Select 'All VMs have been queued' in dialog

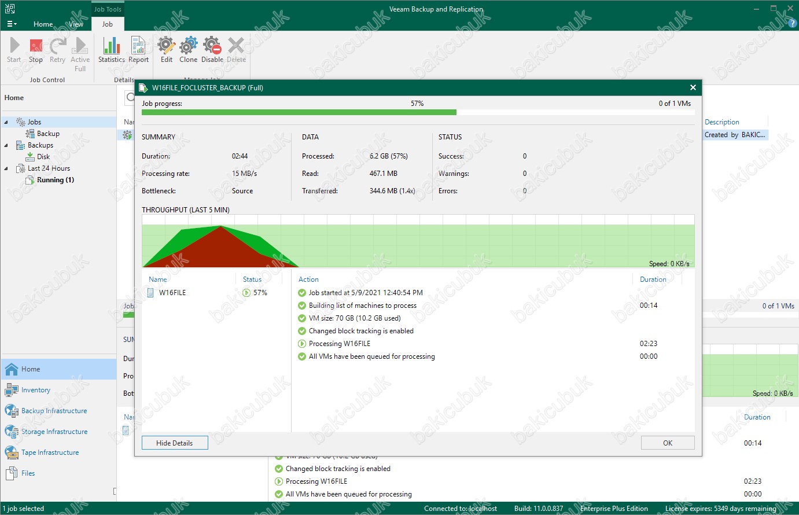372,356
